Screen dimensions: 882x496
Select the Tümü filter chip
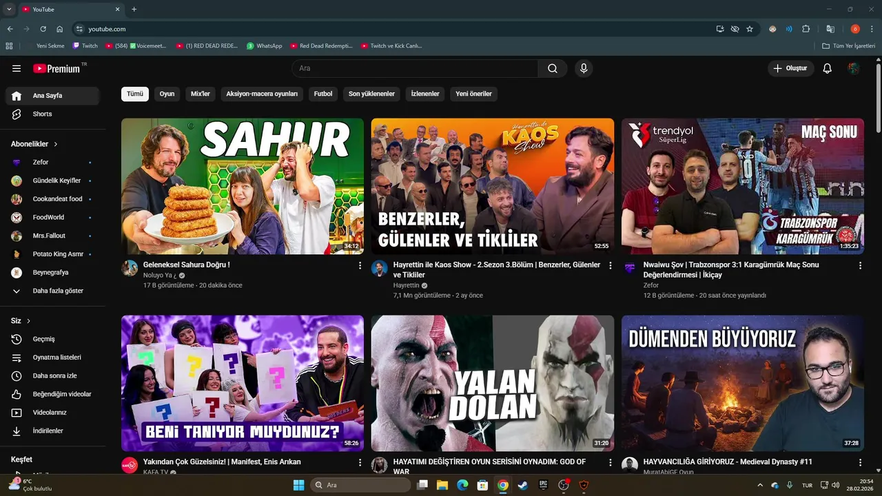pos(135,94)
